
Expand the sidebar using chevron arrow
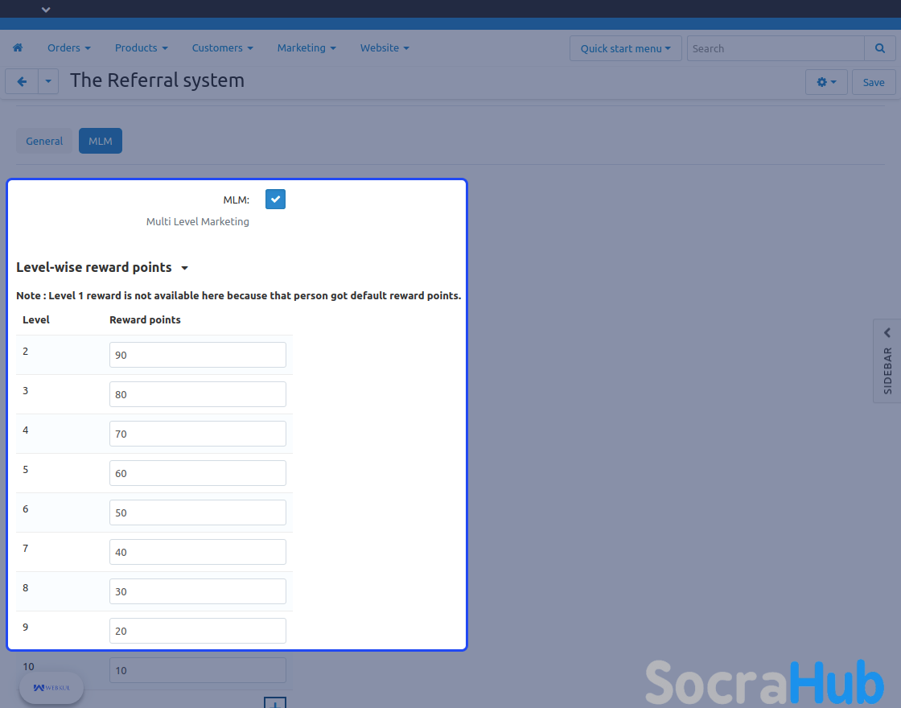[x=887, y=333]
